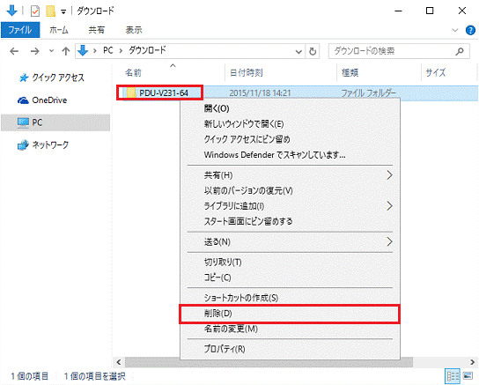Open the Customize Quick Access Toolbar dropdown arrow
This screenshot has height=385, width=479.
pyautogui.click(x=63, y=12)
